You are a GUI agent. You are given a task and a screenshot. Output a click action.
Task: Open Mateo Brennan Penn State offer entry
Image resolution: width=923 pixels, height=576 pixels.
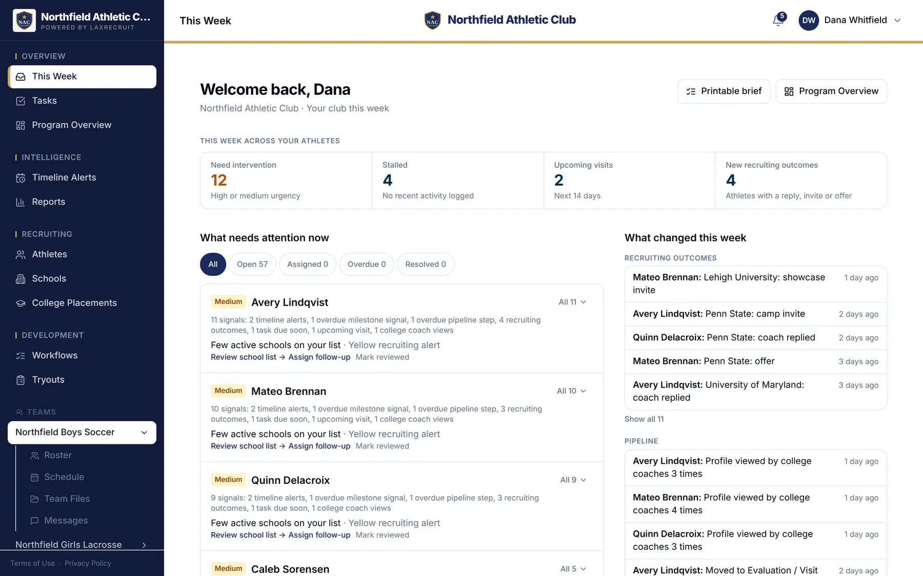coord(755,361)
